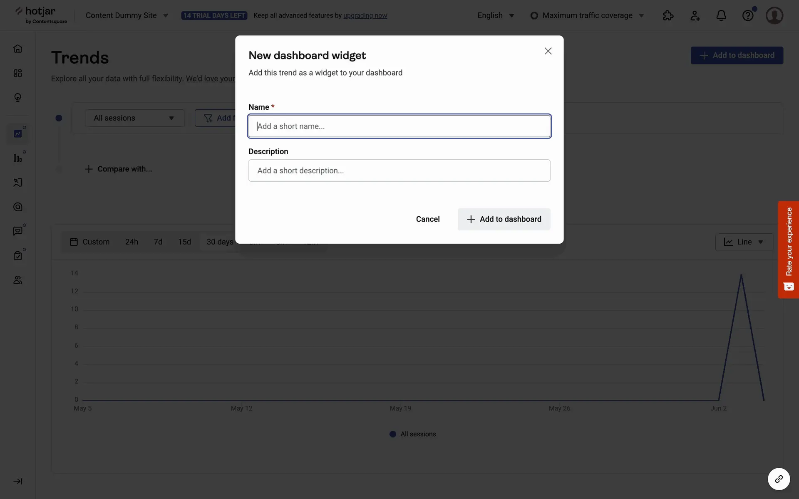The image size is (799, 499).
Task: Click the invite team member icon
Action: 695,15
